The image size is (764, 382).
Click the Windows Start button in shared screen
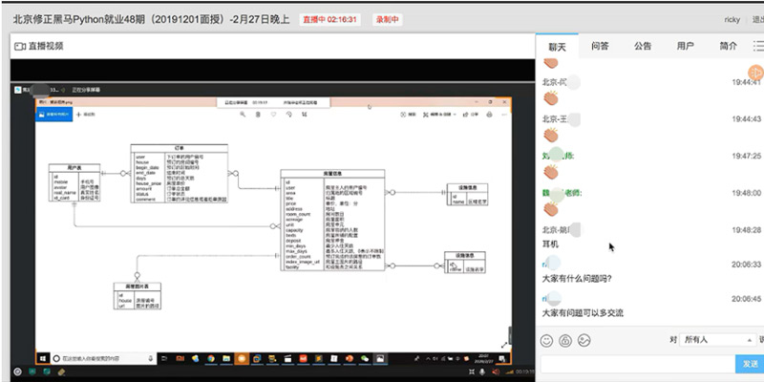(42, 356)
